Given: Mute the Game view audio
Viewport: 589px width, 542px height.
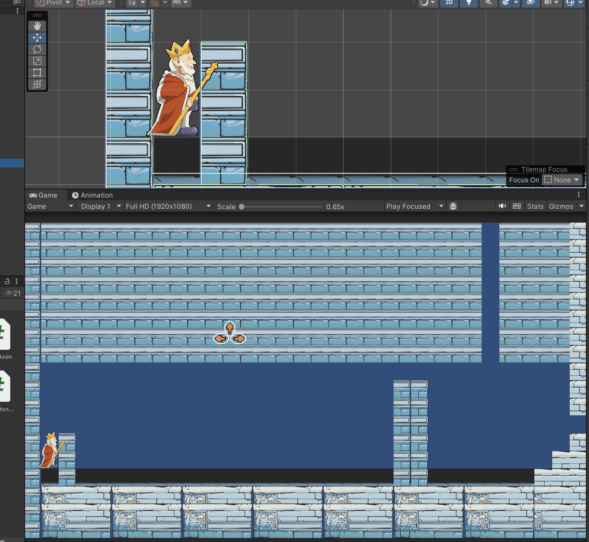Looking at the screenshot, I should tap(502, 206).
